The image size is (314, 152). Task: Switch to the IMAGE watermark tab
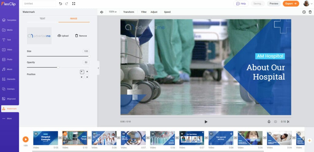(x=74, y=19)
